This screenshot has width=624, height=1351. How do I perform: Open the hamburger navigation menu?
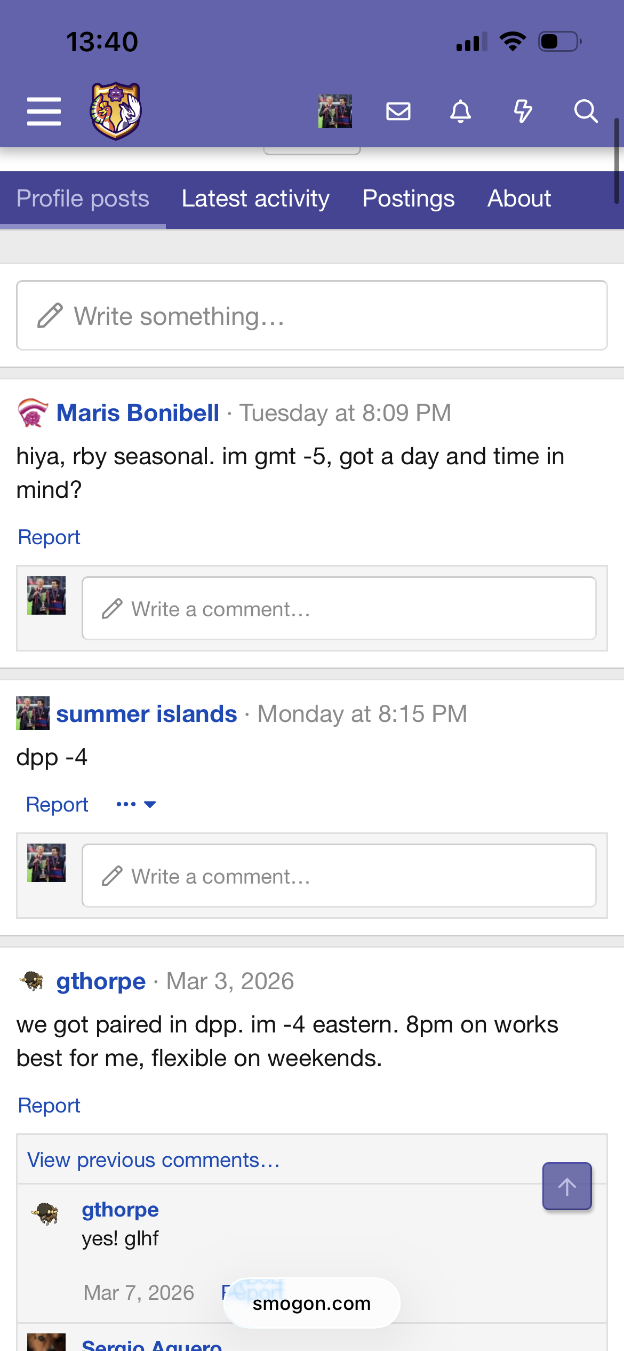44,112
